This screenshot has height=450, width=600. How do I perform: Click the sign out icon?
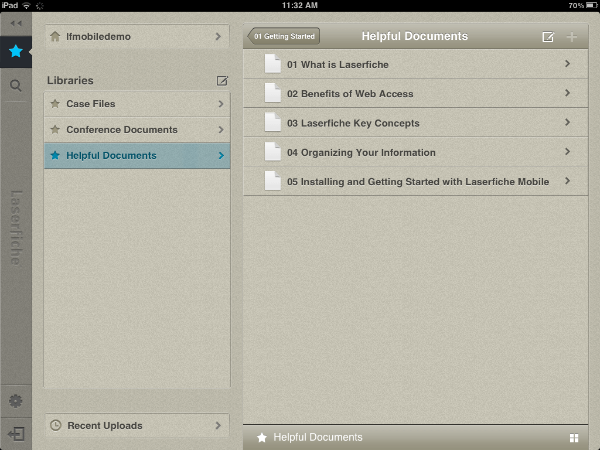point(16,434)
